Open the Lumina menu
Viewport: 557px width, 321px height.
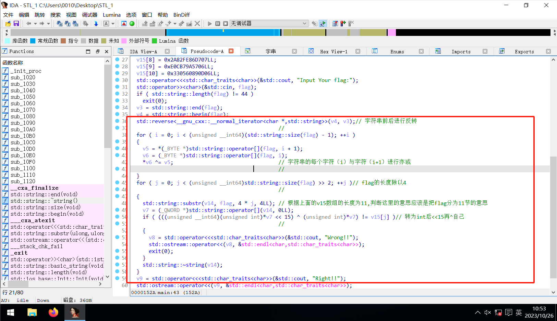[x=112, y=15]
